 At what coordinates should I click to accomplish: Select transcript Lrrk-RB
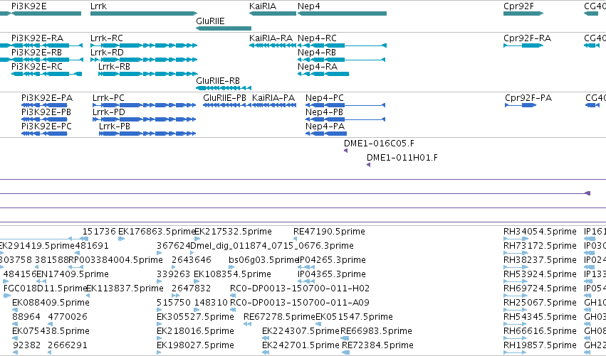coord(147,74)
